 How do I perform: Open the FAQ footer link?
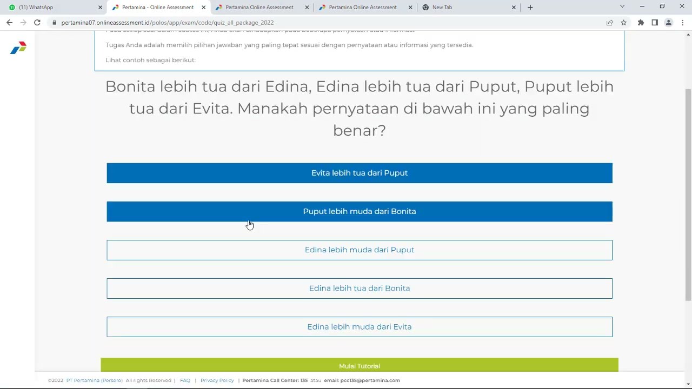[185, 380]
